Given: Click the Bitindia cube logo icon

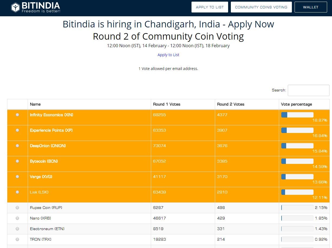Looking at the screenshot, I should pos(15,7).
